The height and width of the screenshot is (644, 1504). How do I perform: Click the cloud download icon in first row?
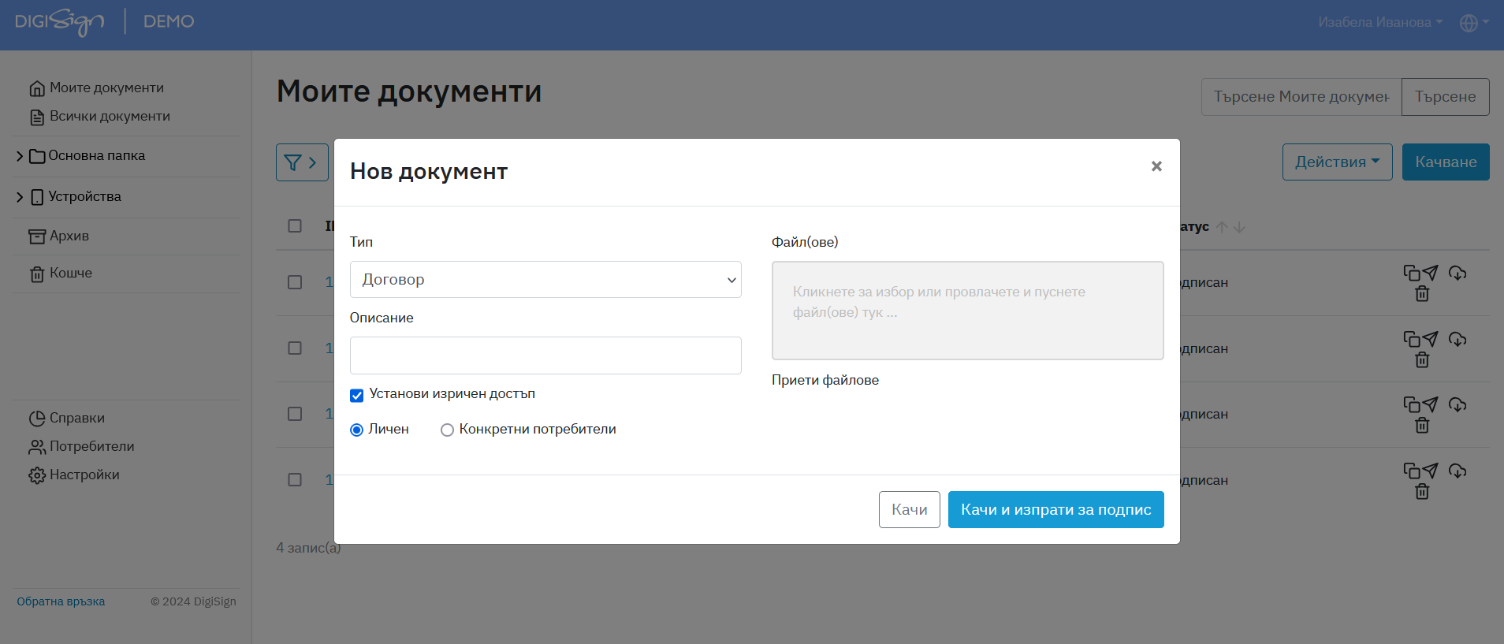[1457, 273]
